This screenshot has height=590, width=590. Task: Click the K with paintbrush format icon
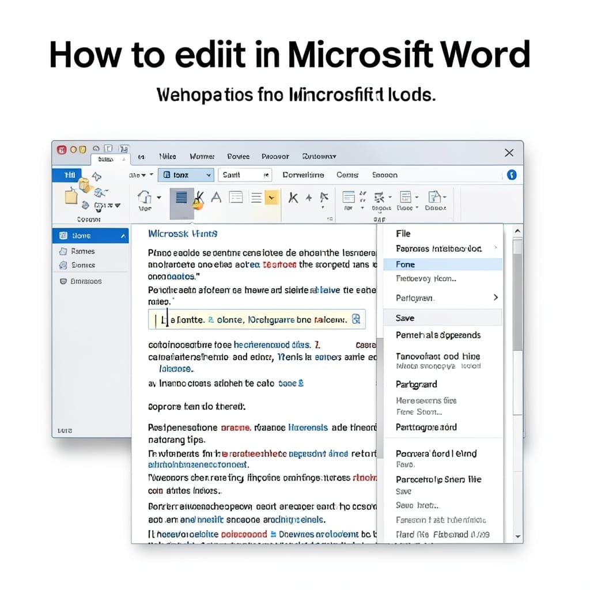(x=199, y=200)
